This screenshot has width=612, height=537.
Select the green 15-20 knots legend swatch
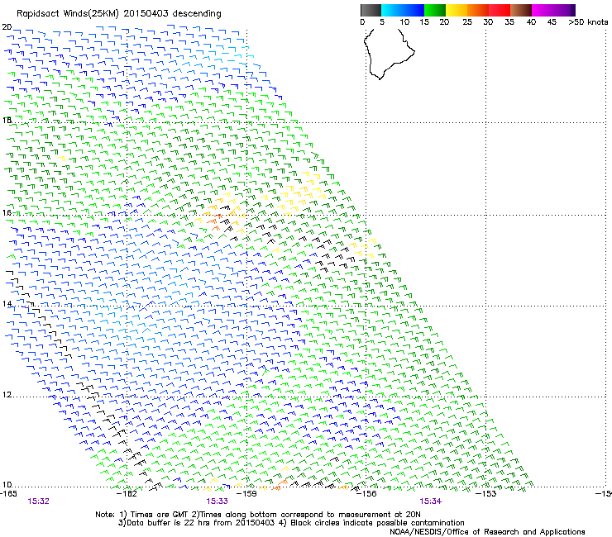click(x=435, y=10)
